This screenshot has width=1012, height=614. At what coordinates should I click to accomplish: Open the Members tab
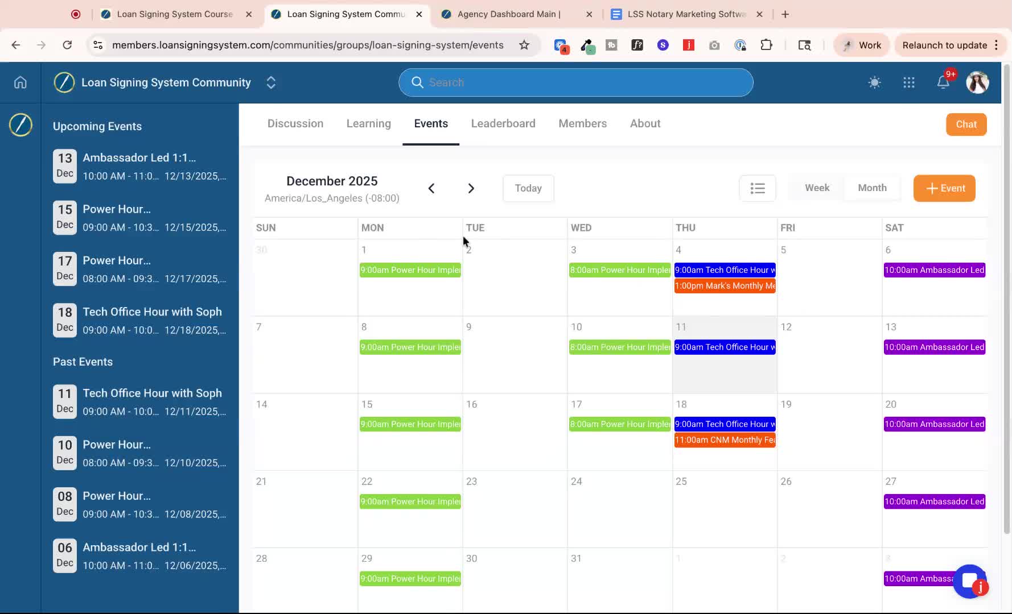[x=582, y=123]
